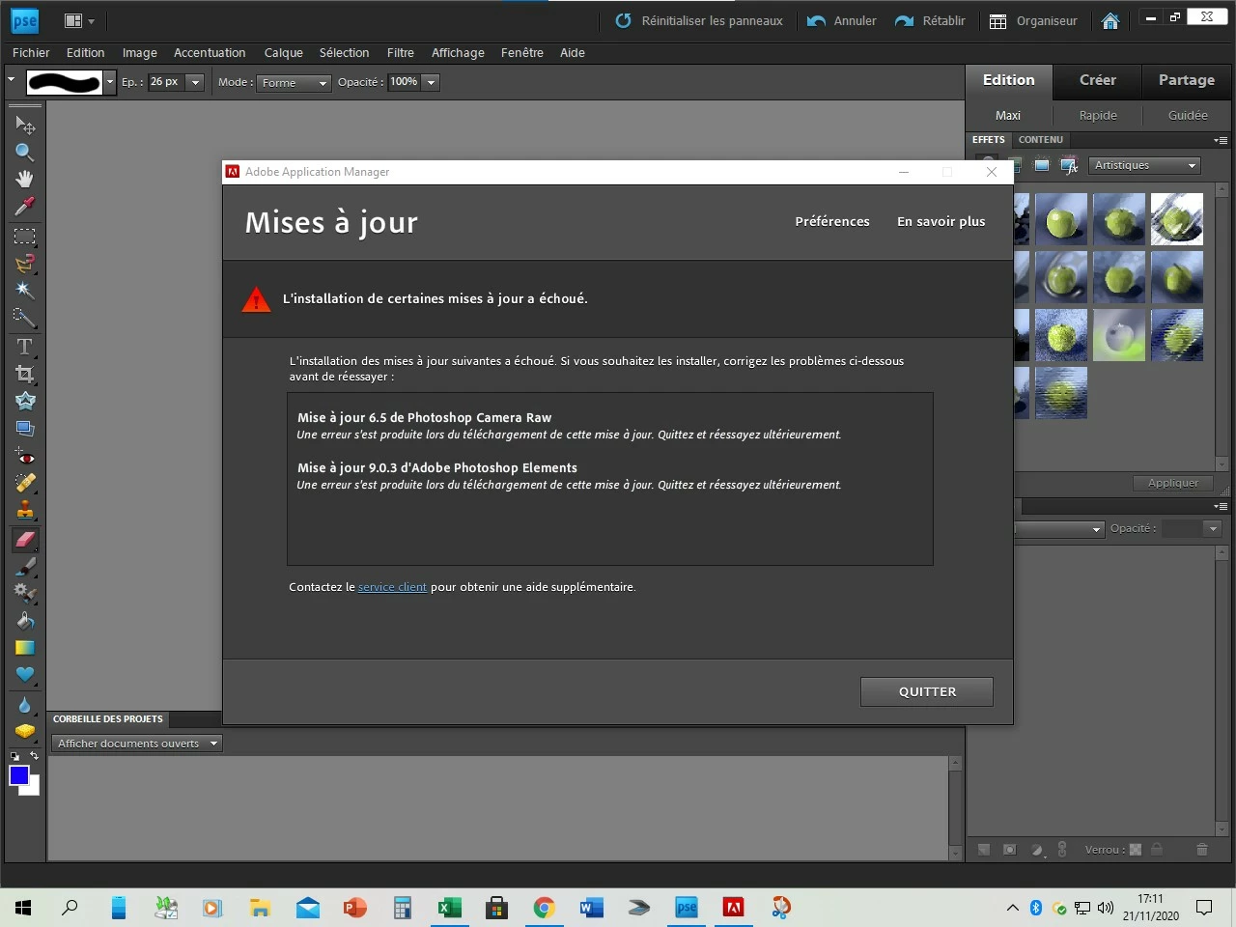
Task: Switch to the Guidée edit mode
Action: coord(1188,115)
